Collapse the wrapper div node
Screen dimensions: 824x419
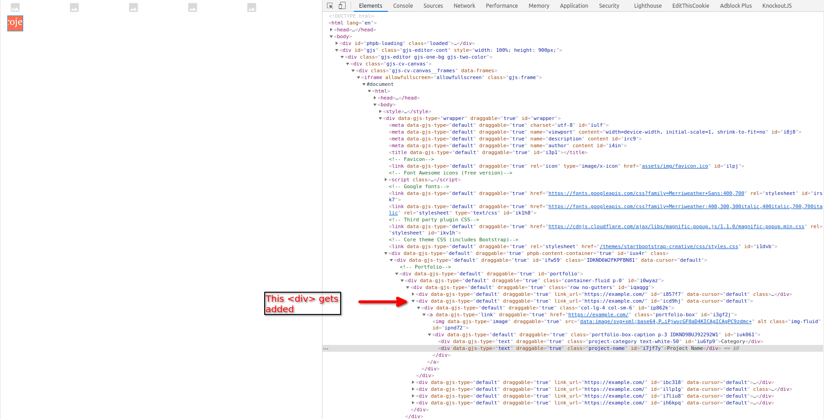pos(380,118)
